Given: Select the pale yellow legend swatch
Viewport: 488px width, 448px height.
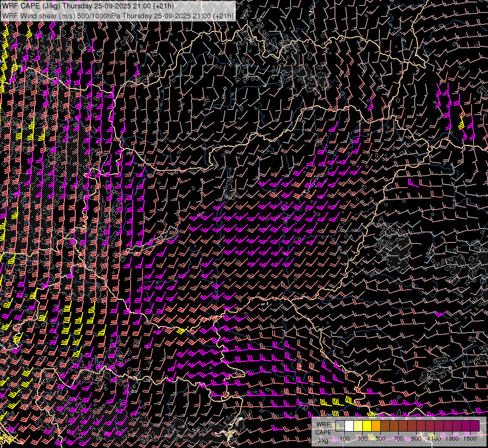Looking at the screenshot, I should tap(358, 426).
